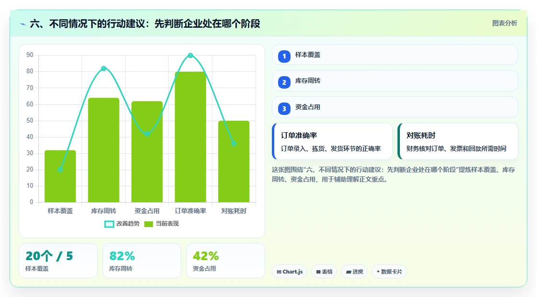
Task: Click the blue icon beside the section title
Action: [x=23, y=24]
